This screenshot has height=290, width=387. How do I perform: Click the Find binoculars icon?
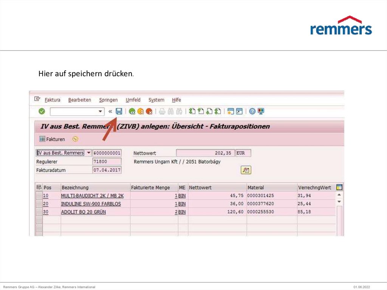tap(170, 112)
